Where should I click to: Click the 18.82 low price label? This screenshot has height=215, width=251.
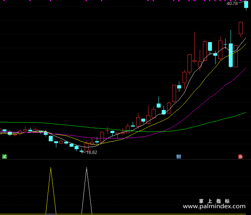(91, 152)
